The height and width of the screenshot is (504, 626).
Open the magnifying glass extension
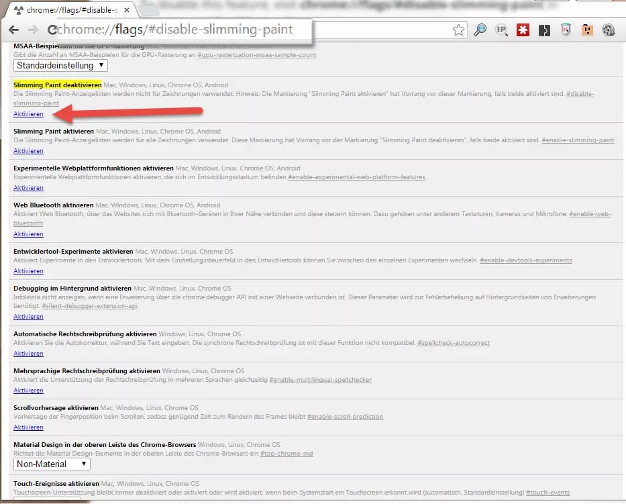pyautogui.click(x=480, y=30)
